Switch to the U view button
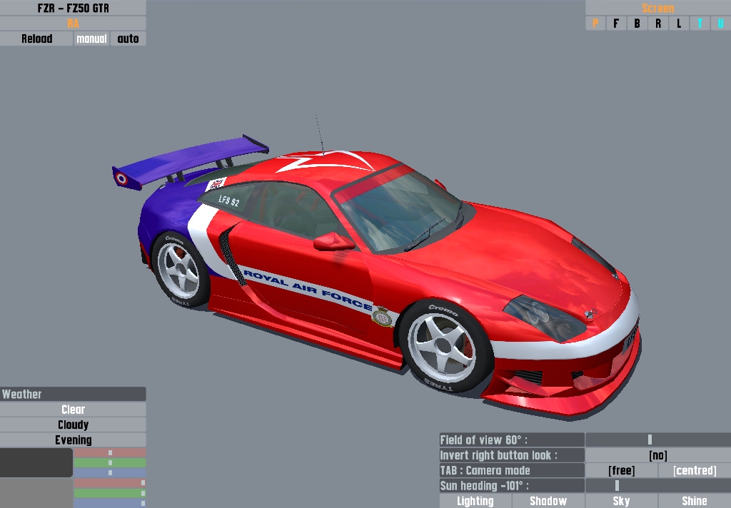Image resolution: width=731 pixels, height=508 pixels. click(x=721, y=24)
